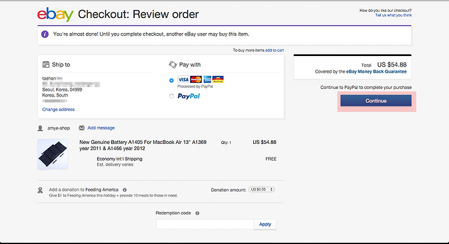Screen dimensions: 449x244
Task: Click the Continue button
Action: (376, 101)
